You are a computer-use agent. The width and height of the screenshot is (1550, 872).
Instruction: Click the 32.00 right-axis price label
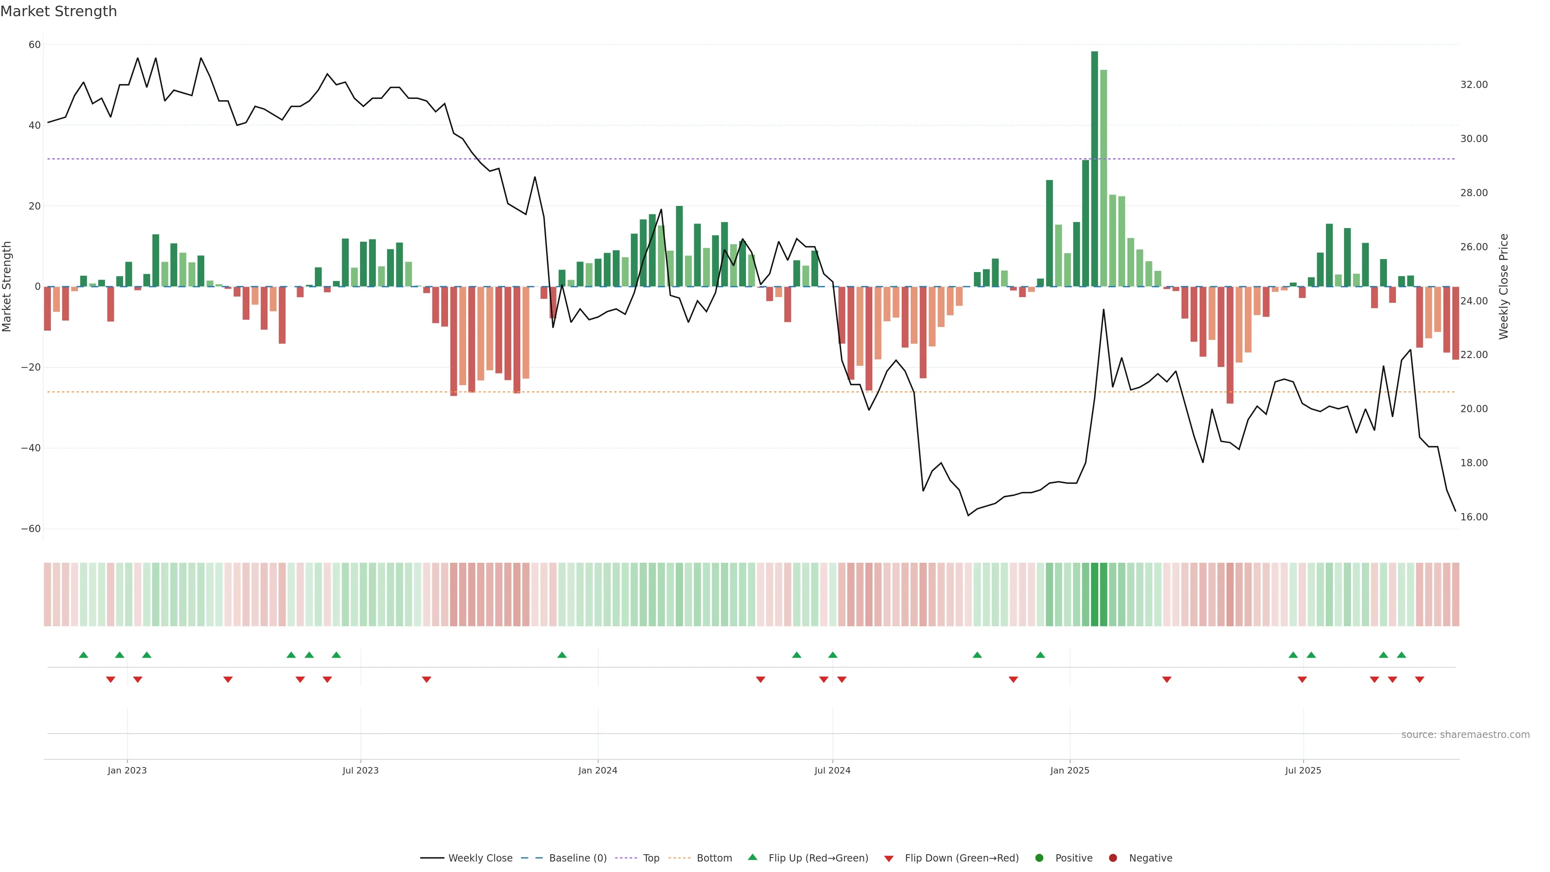(x=1474, y=85)
